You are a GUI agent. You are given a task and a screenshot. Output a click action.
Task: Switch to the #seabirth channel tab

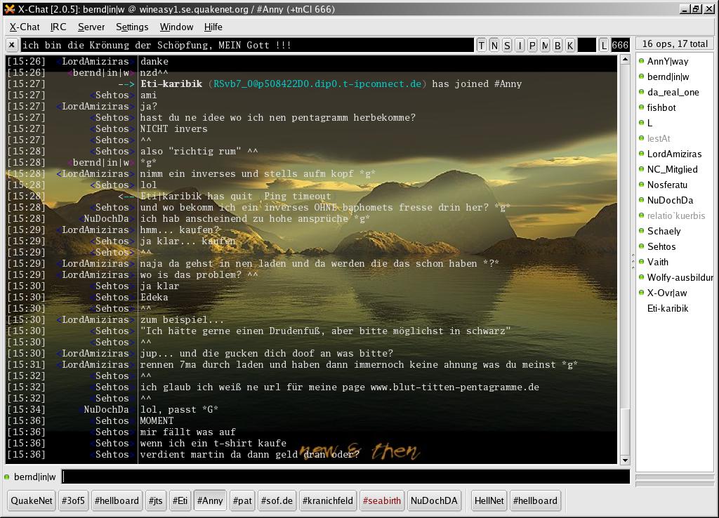(381, 500)
